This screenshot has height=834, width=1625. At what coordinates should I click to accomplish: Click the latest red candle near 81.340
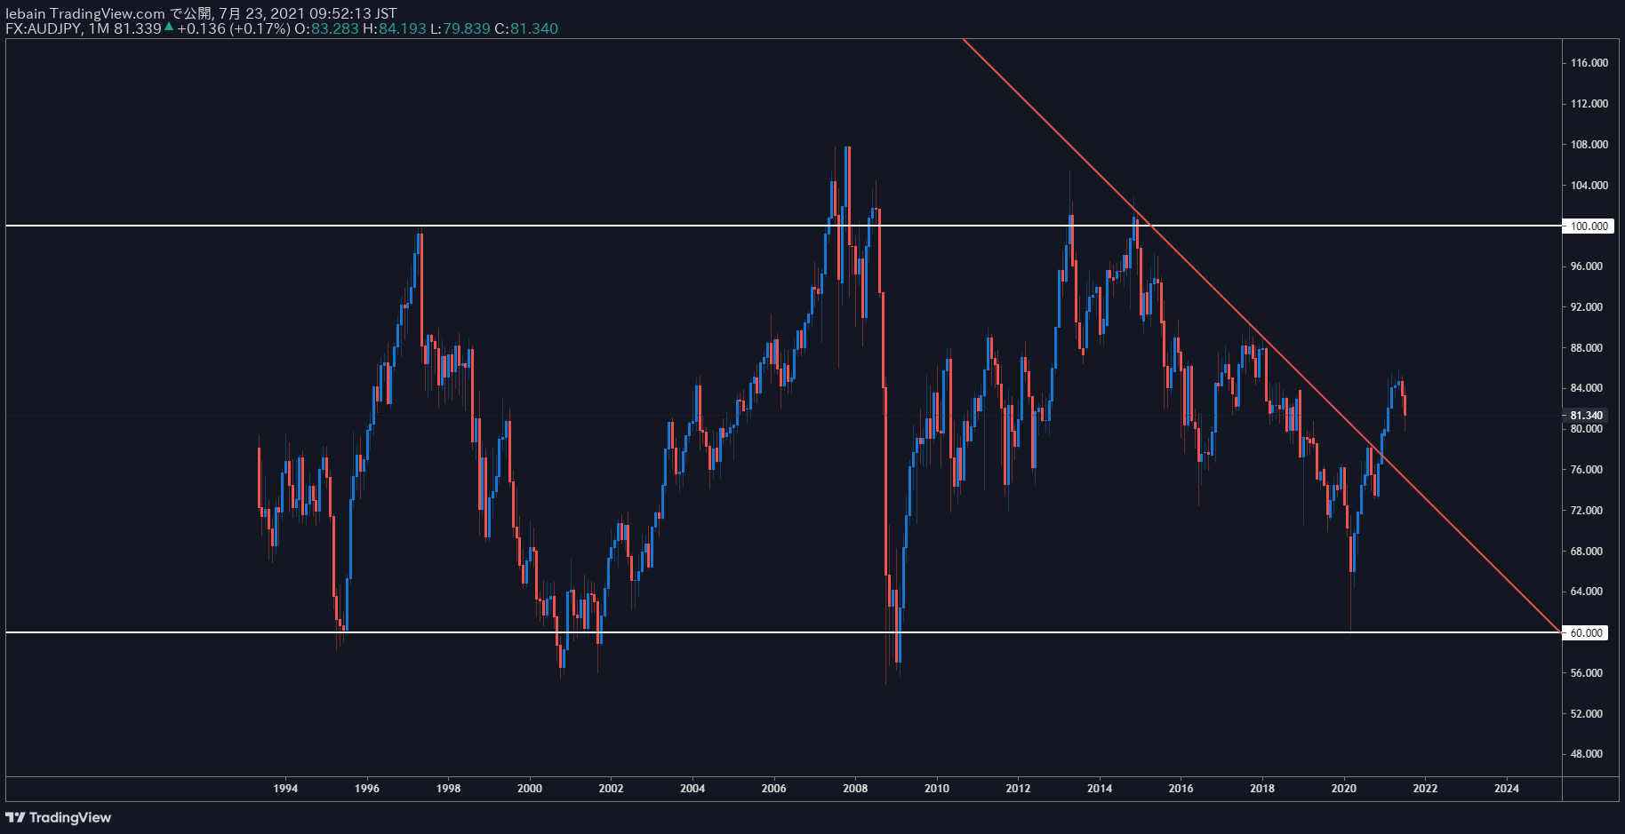(1405, 407)
